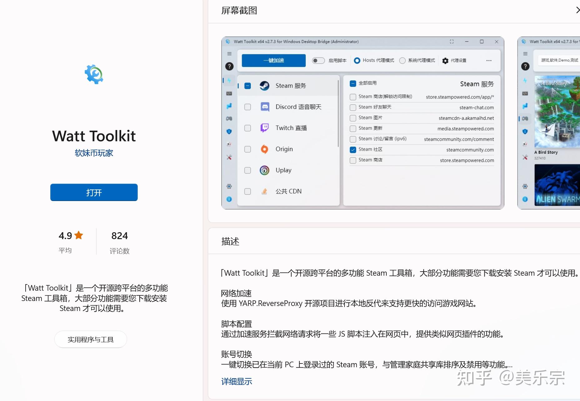Check the Steam 图片 checkbox
This screenshot has width=580, height=401.
pos(353,118)
